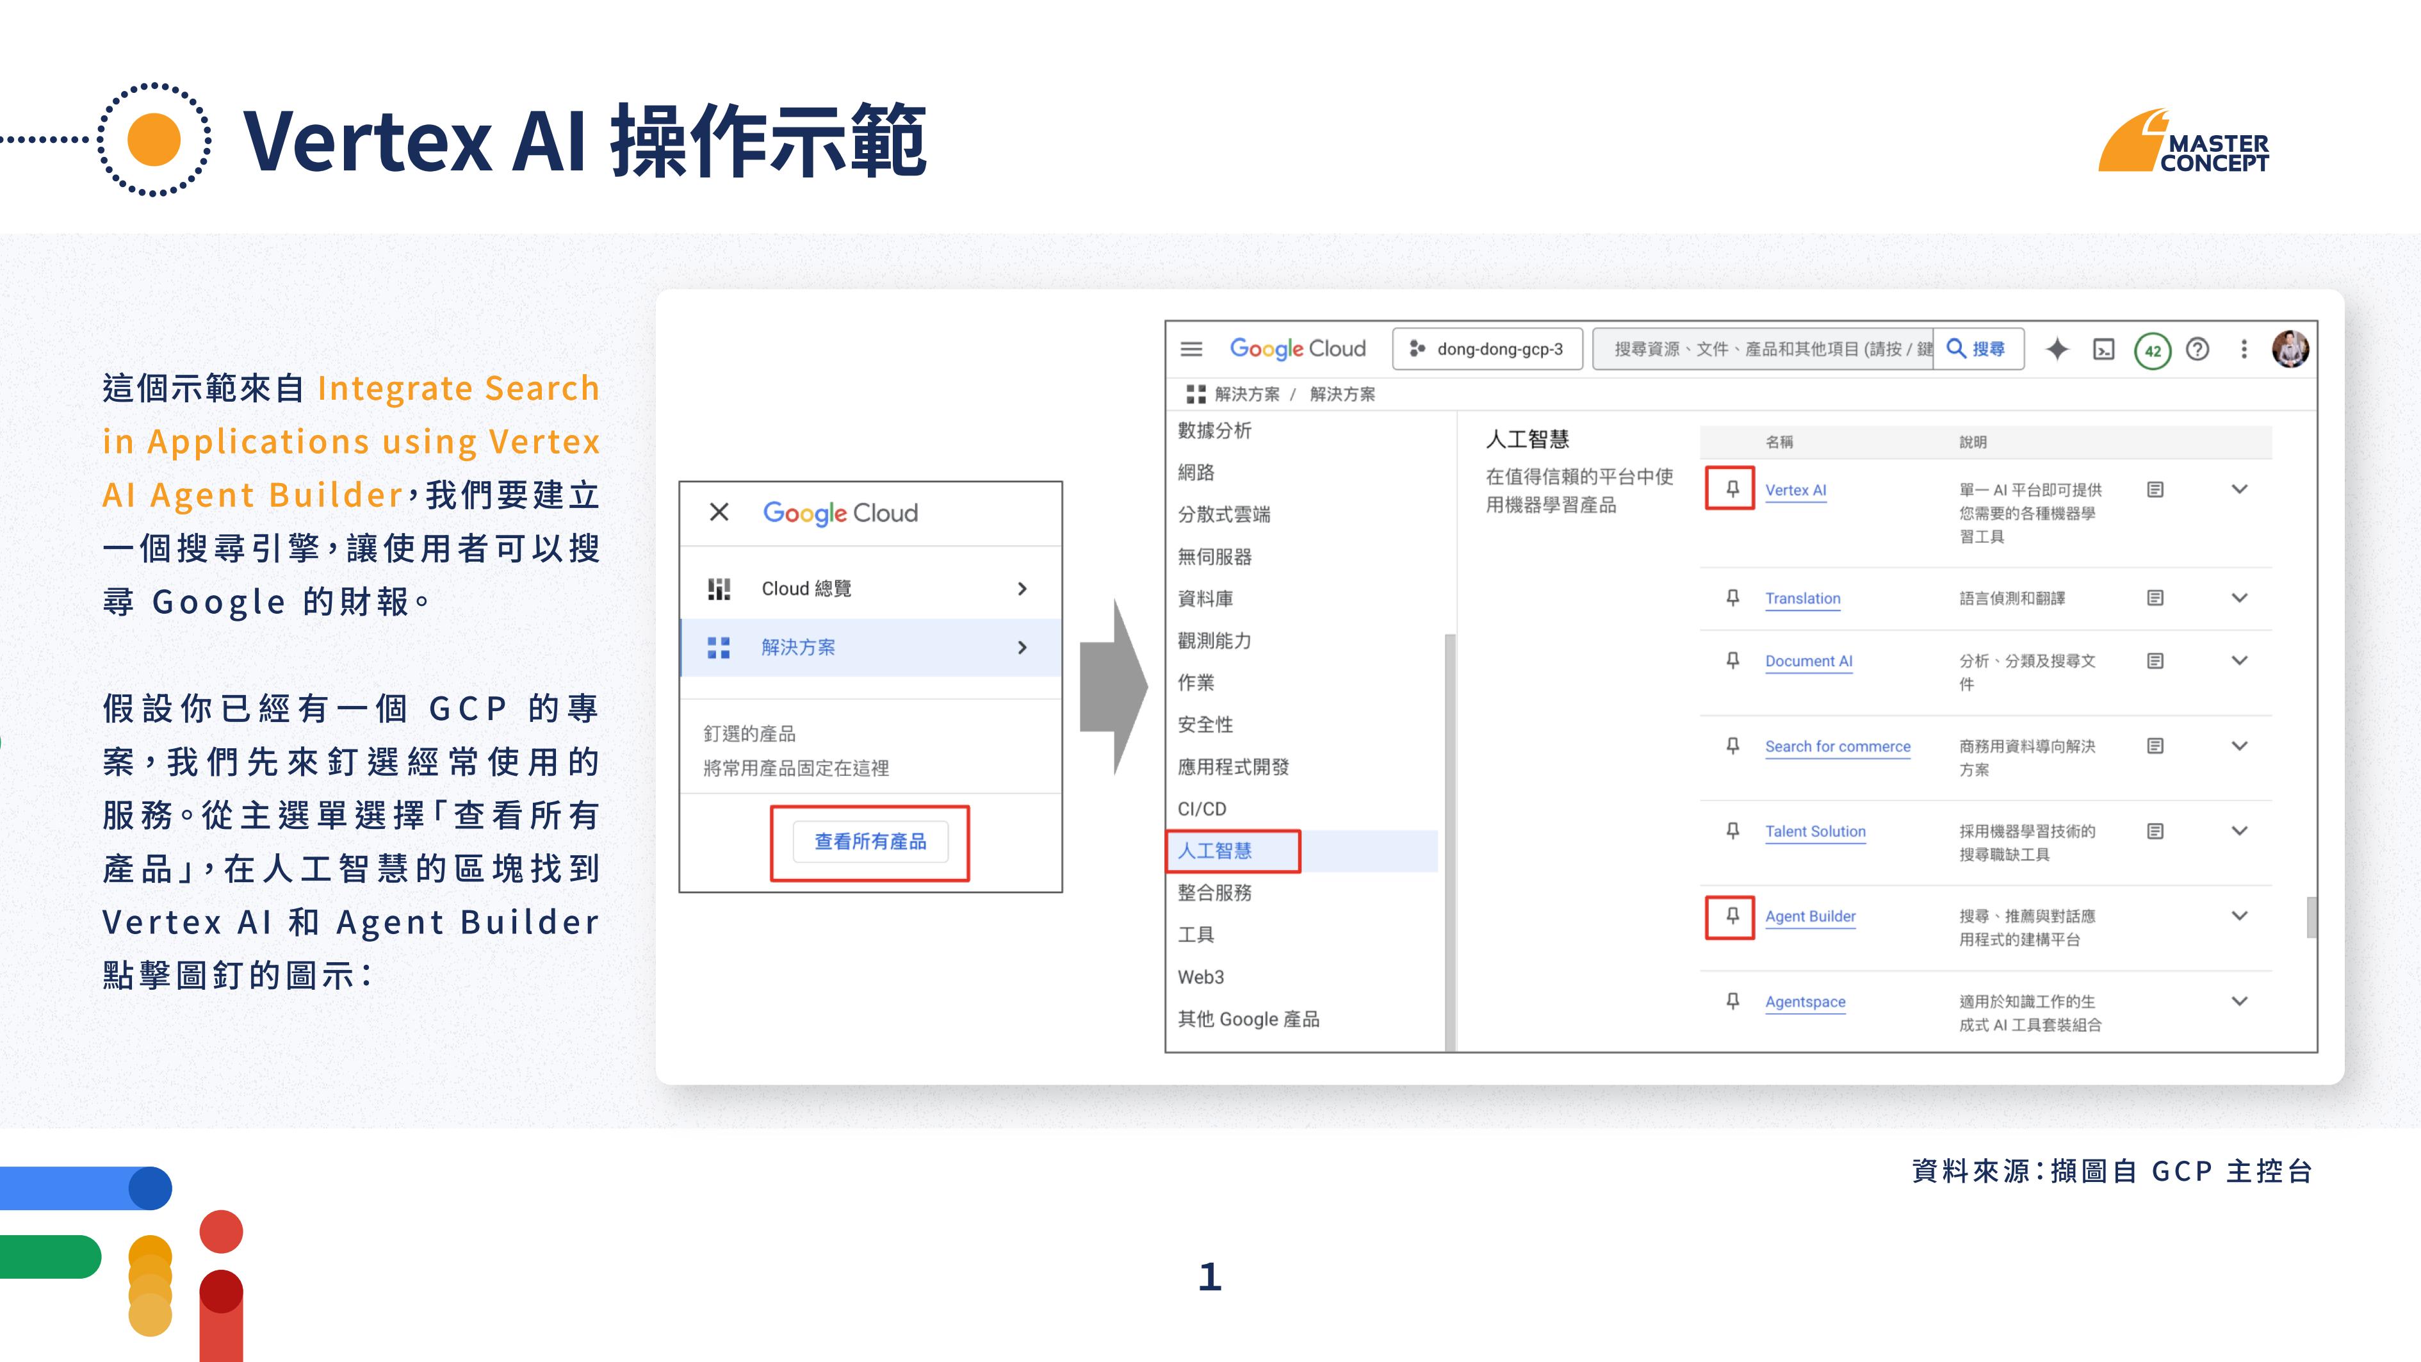This screenshot has width=2421, height=1362.
Task: Pin Vertex AI product
Action: [1732, 489]
